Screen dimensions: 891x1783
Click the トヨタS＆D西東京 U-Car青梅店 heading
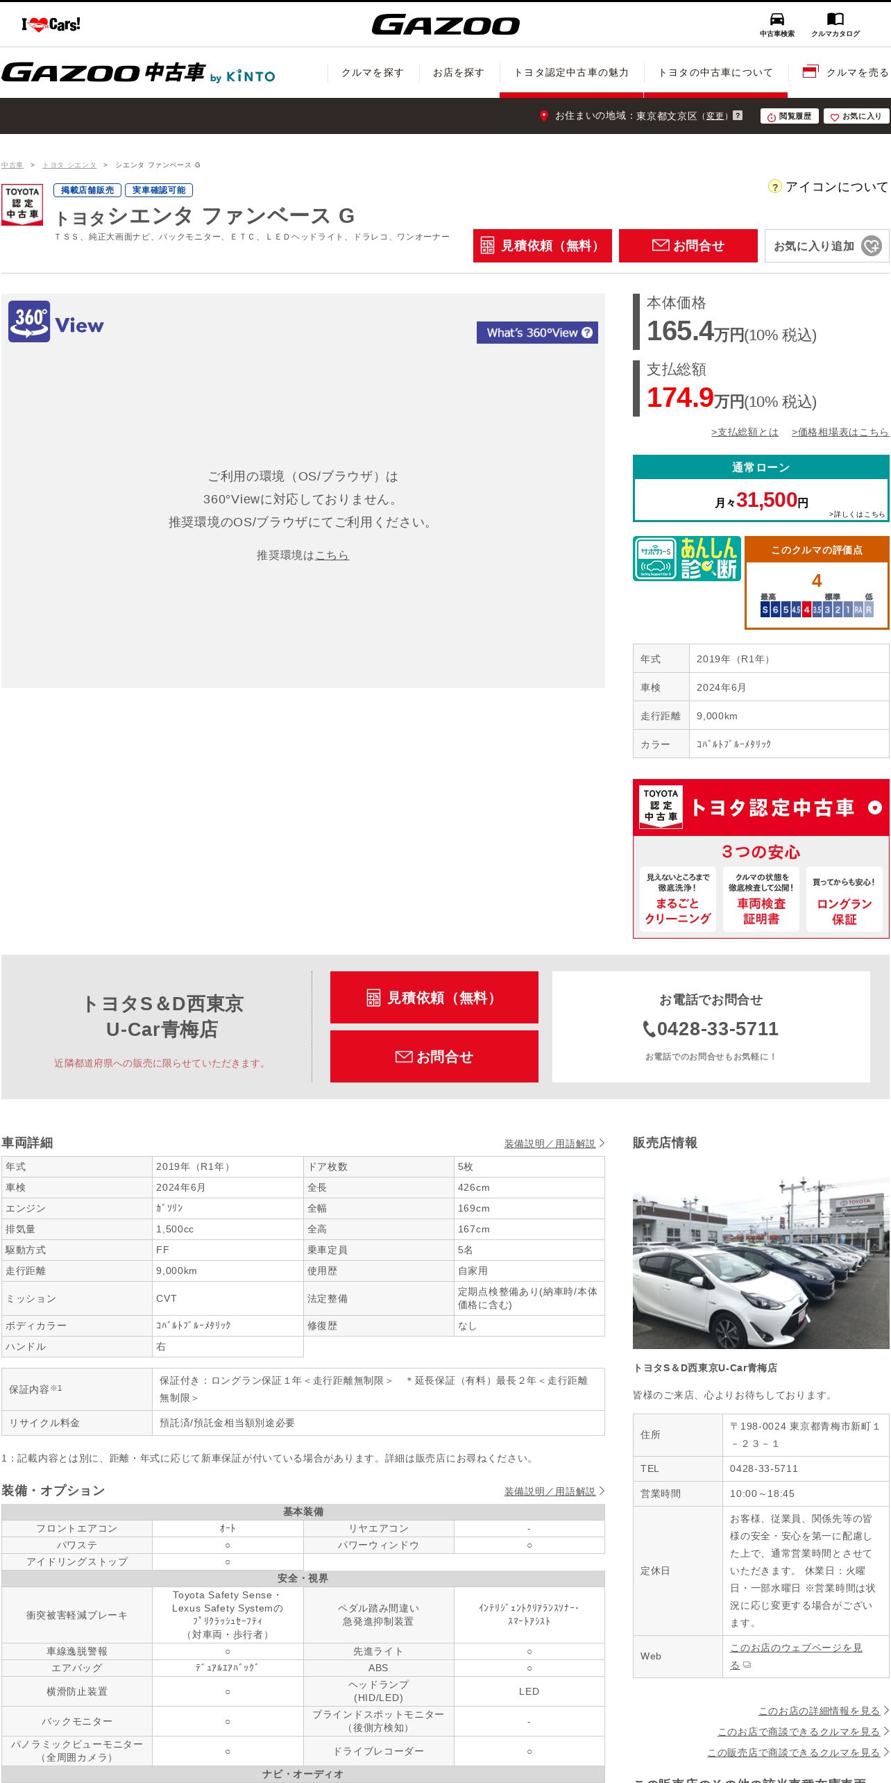click(162, 1016)
